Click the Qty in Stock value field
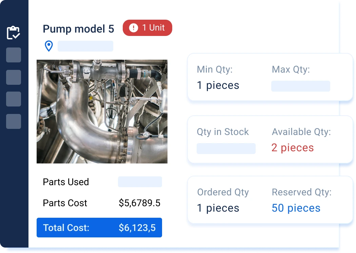 pos(226,149)
